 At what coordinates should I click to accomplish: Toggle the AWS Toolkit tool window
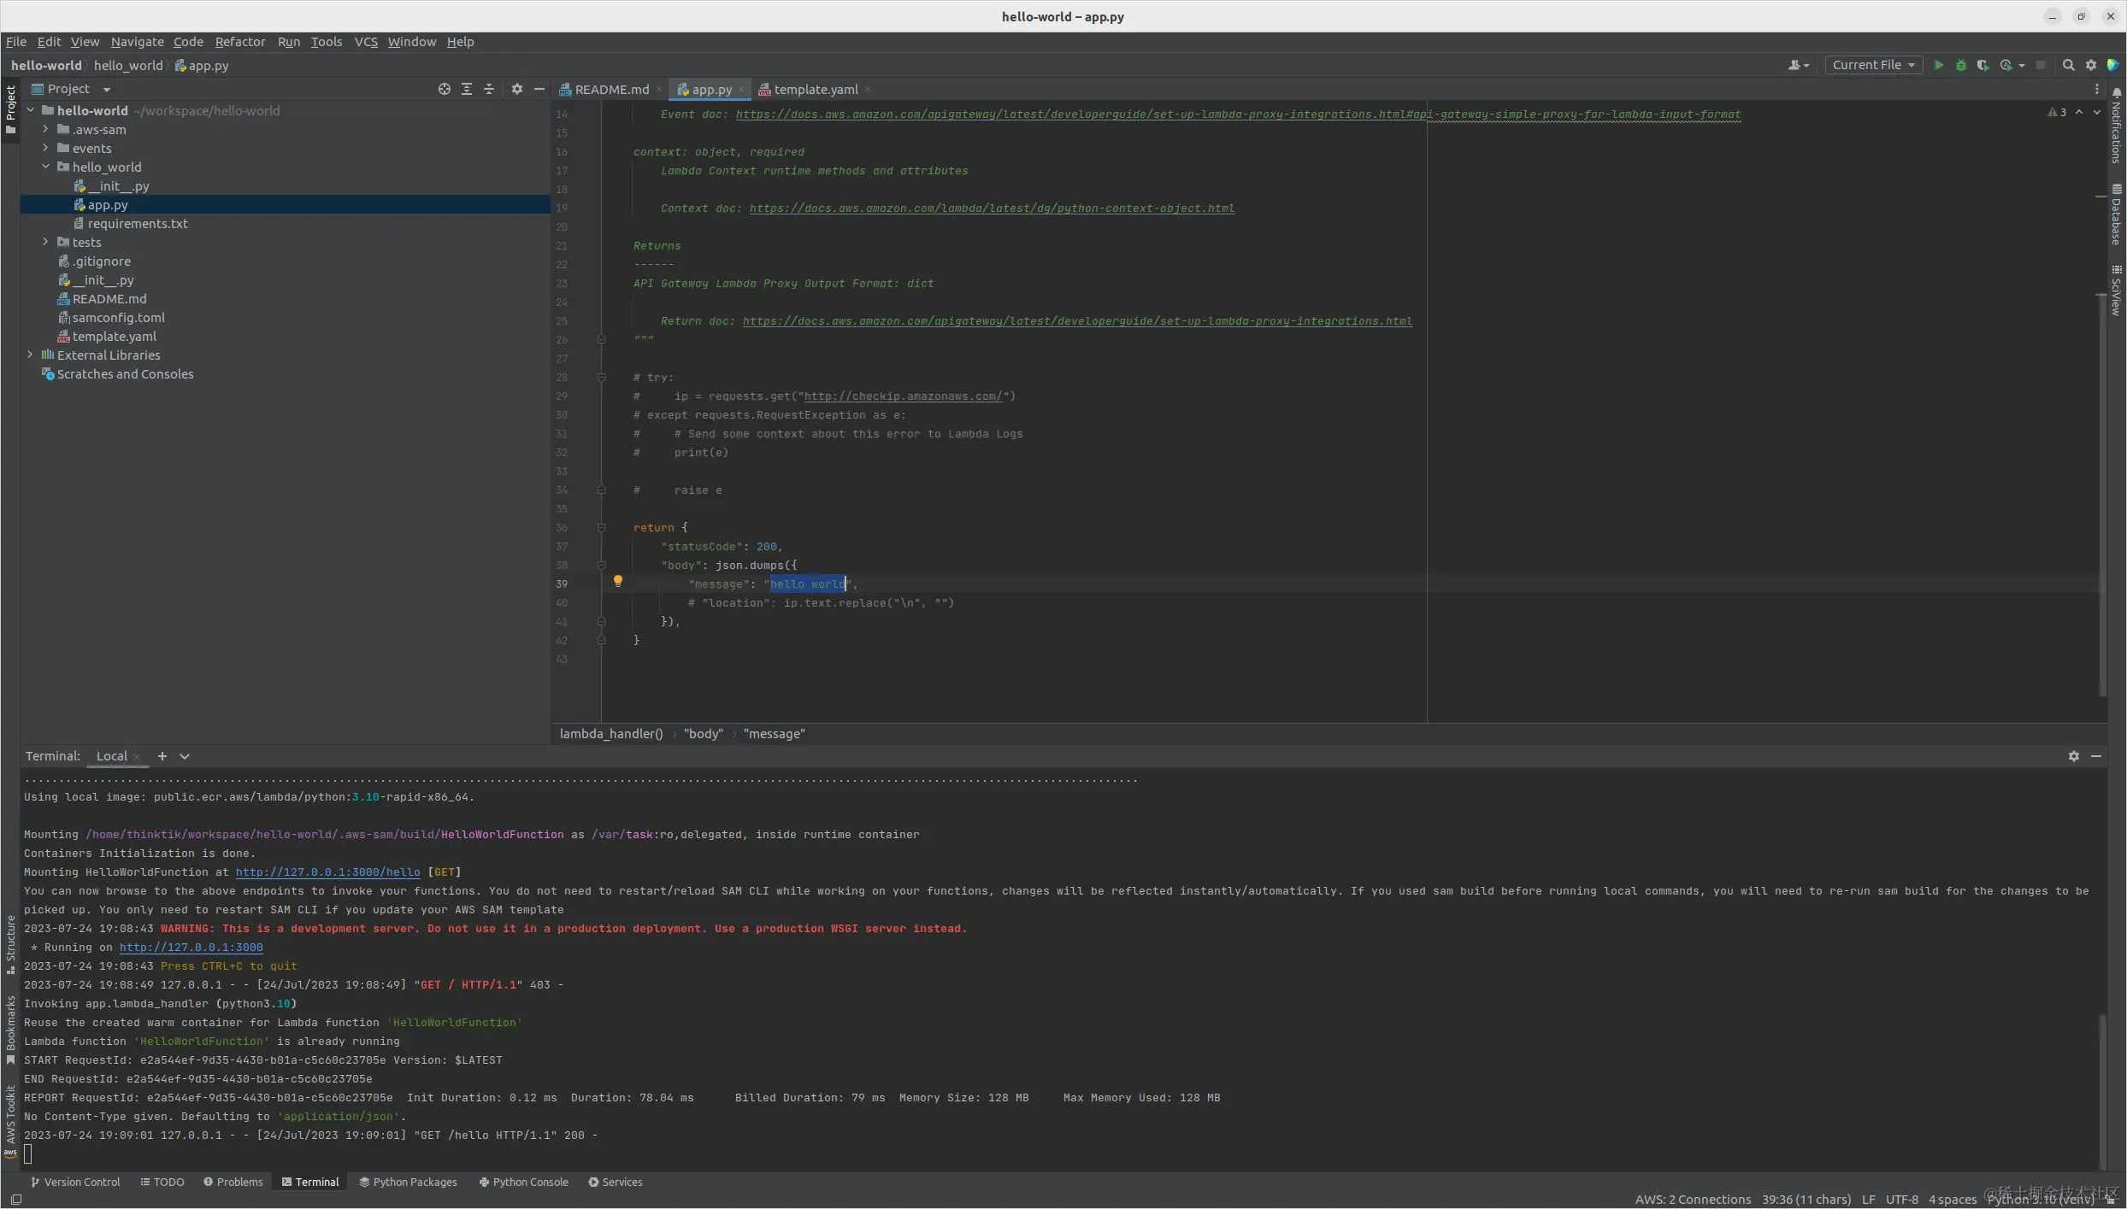pos(10,1119)
